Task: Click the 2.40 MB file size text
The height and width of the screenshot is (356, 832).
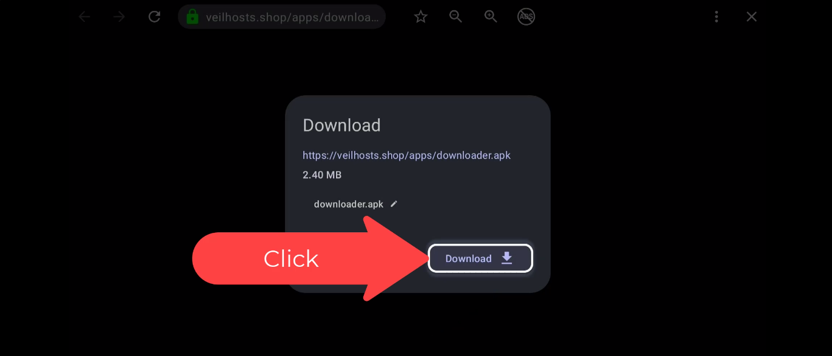Action: (x=322, y=175)
